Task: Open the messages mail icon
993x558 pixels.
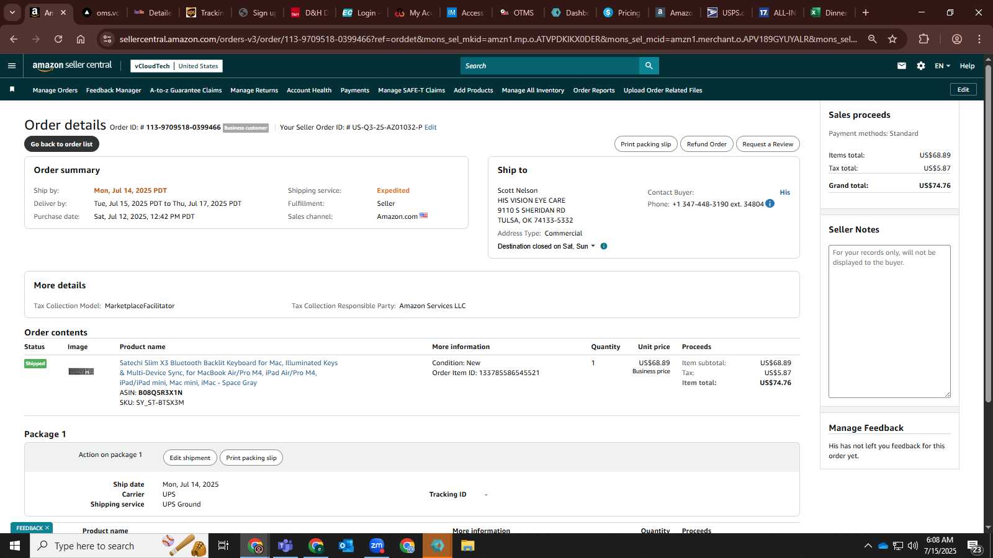Action: [x=901, y=66]
